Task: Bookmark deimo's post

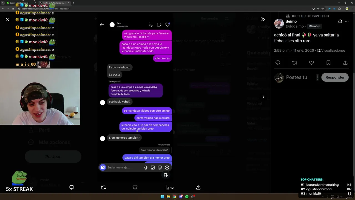Action: [x=328, y=63]
